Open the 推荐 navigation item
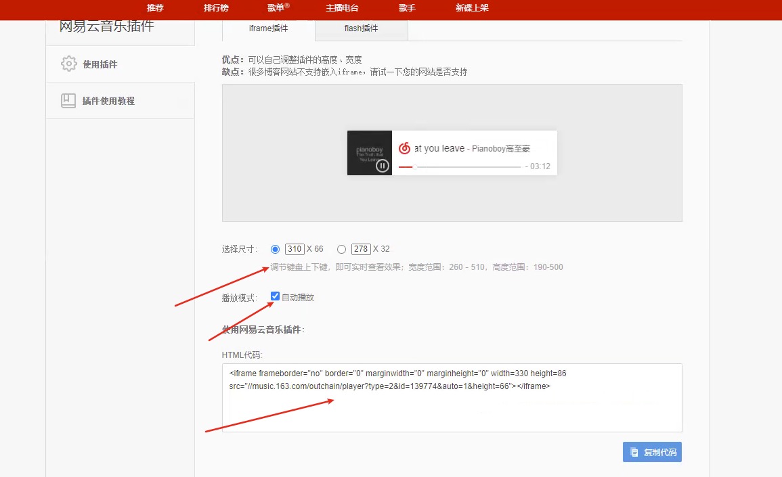782x477 pixels. 155,8
